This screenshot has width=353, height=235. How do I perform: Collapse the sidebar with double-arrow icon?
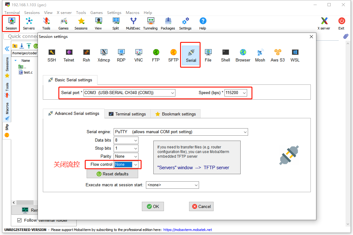point(7,49)
